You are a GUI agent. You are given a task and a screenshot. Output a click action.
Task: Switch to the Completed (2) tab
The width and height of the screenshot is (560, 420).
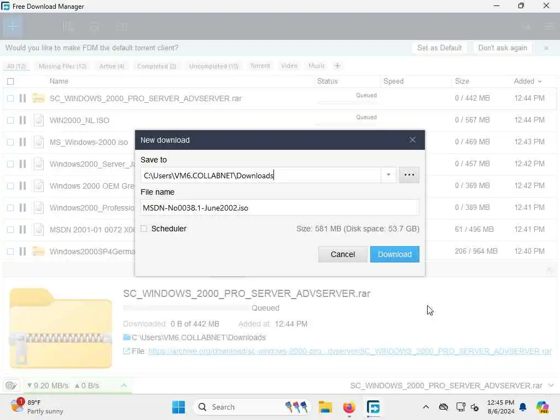click(156, 66)
